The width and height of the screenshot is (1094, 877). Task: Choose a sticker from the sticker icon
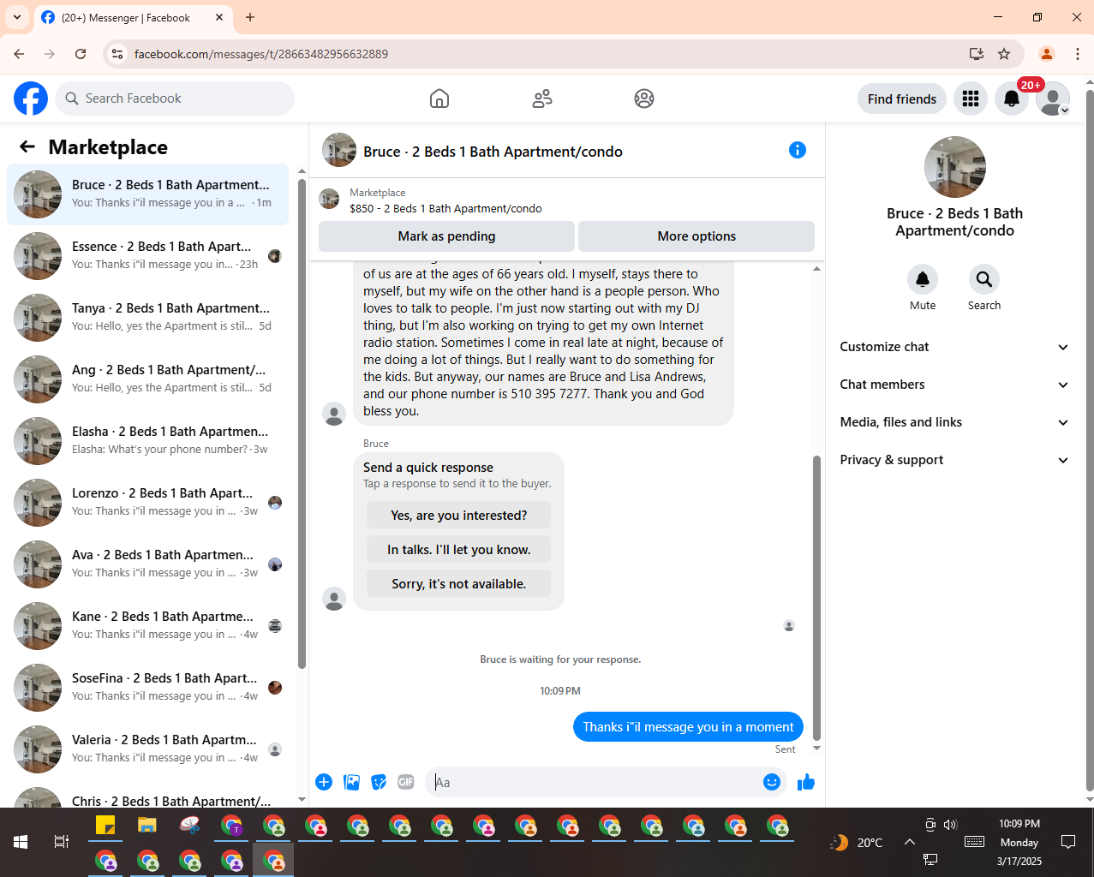(x=379, y=782)
